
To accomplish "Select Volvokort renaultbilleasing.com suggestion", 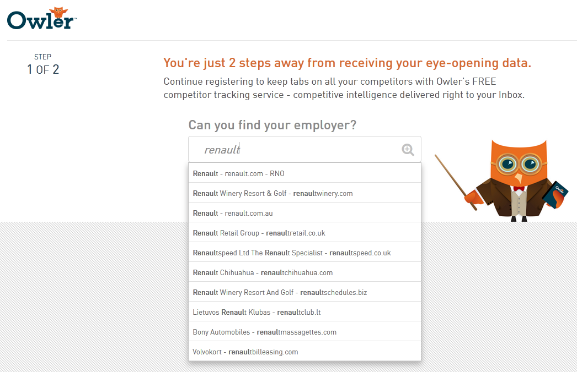I will click(304, 352).
